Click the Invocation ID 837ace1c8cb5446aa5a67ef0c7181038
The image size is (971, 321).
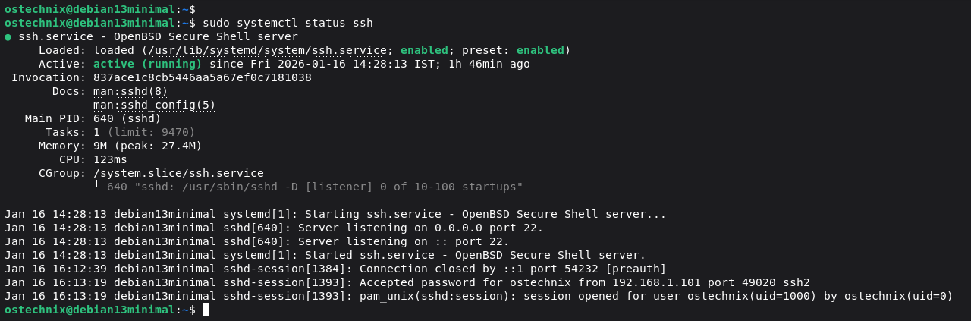tap(202, 77)
